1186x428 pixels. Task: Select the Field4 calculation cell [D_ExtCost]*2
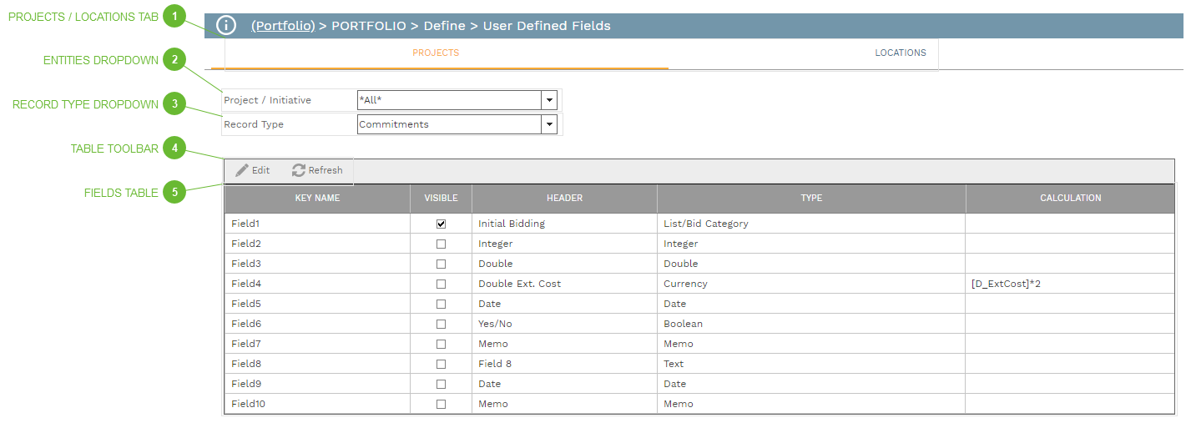tap(1006, 284)
